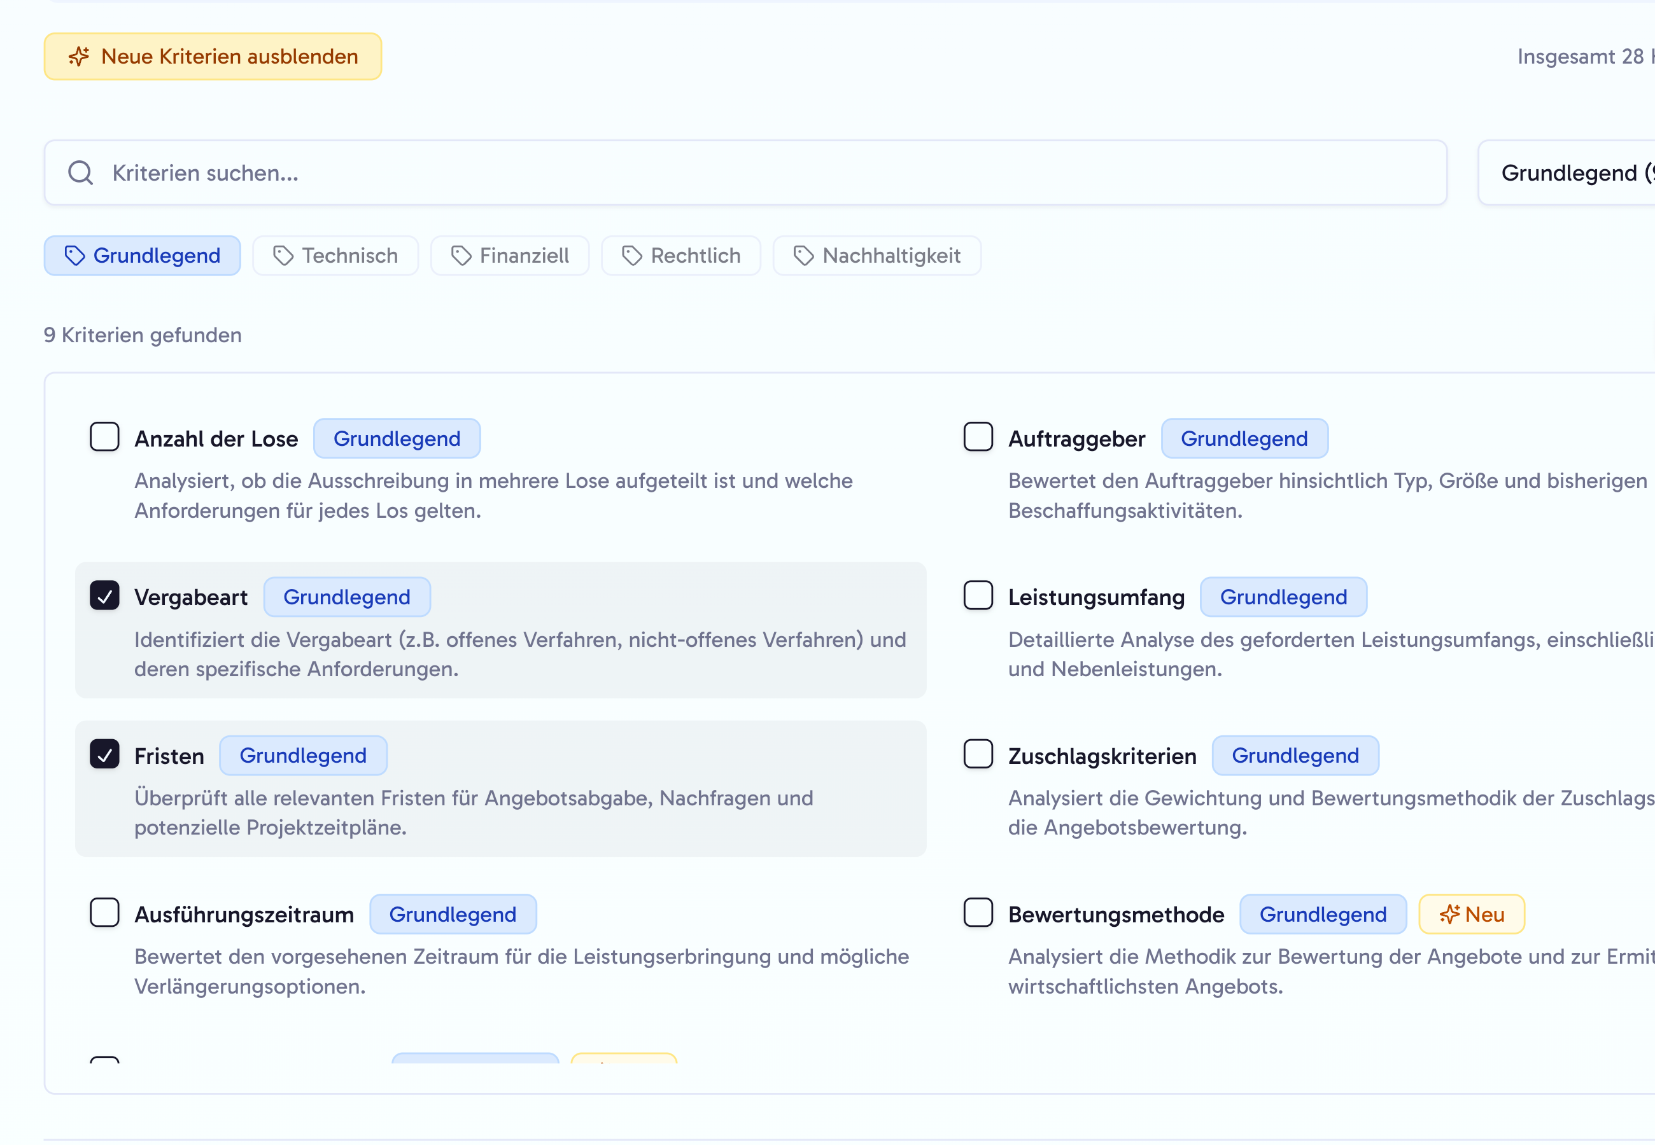Check the Anzahl der Lose checkbox
The height and width of the screenshot is (1145, 1655).
click(105, 436)
